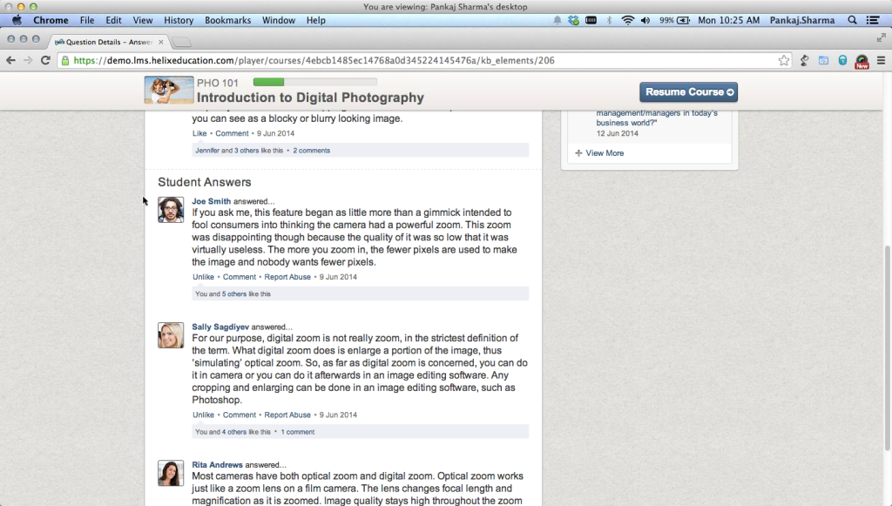Viewport: 892px width, 506px height.
Task: Open the Edit menu
Action: coord(113,21)
